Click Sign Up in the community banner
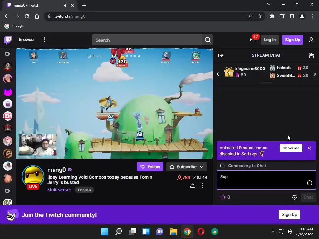 pos(289,215)
